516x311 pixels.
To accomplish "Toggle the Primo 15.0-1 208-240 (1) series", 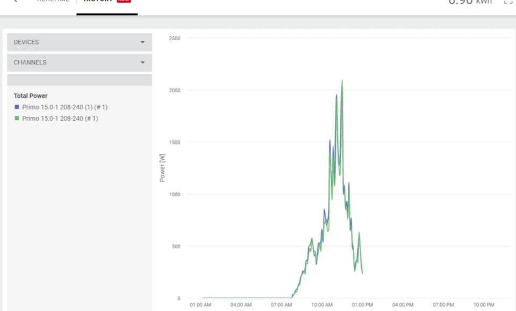I will tap(64, 107).
